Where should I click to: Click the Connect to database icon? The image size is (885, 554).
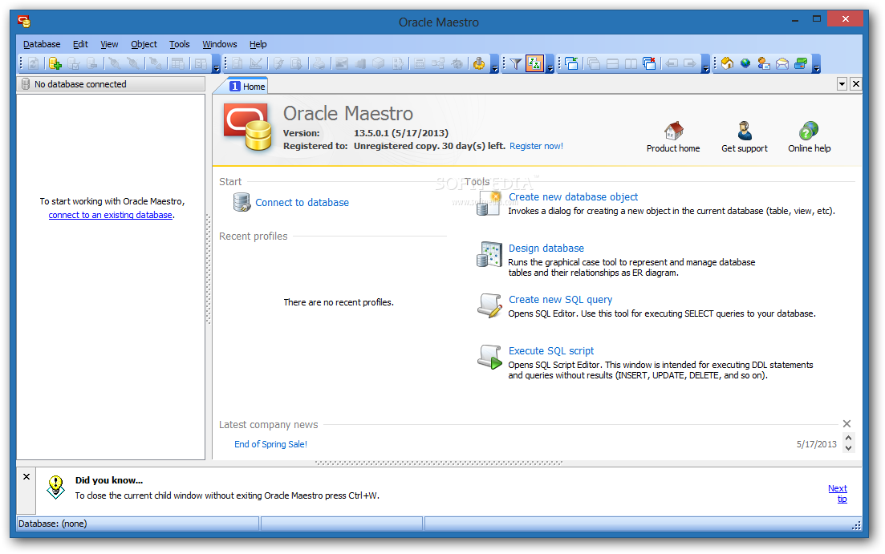242,202
